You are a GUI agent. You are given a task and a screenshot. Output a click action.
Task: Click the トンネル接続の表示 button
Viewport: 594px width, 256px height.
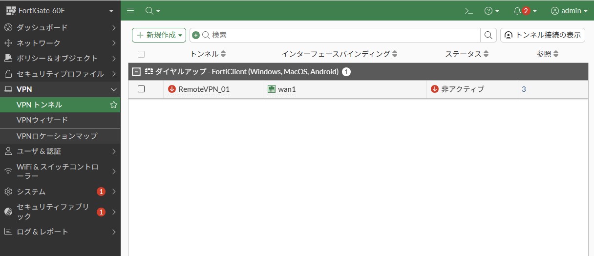pos(543,35)
